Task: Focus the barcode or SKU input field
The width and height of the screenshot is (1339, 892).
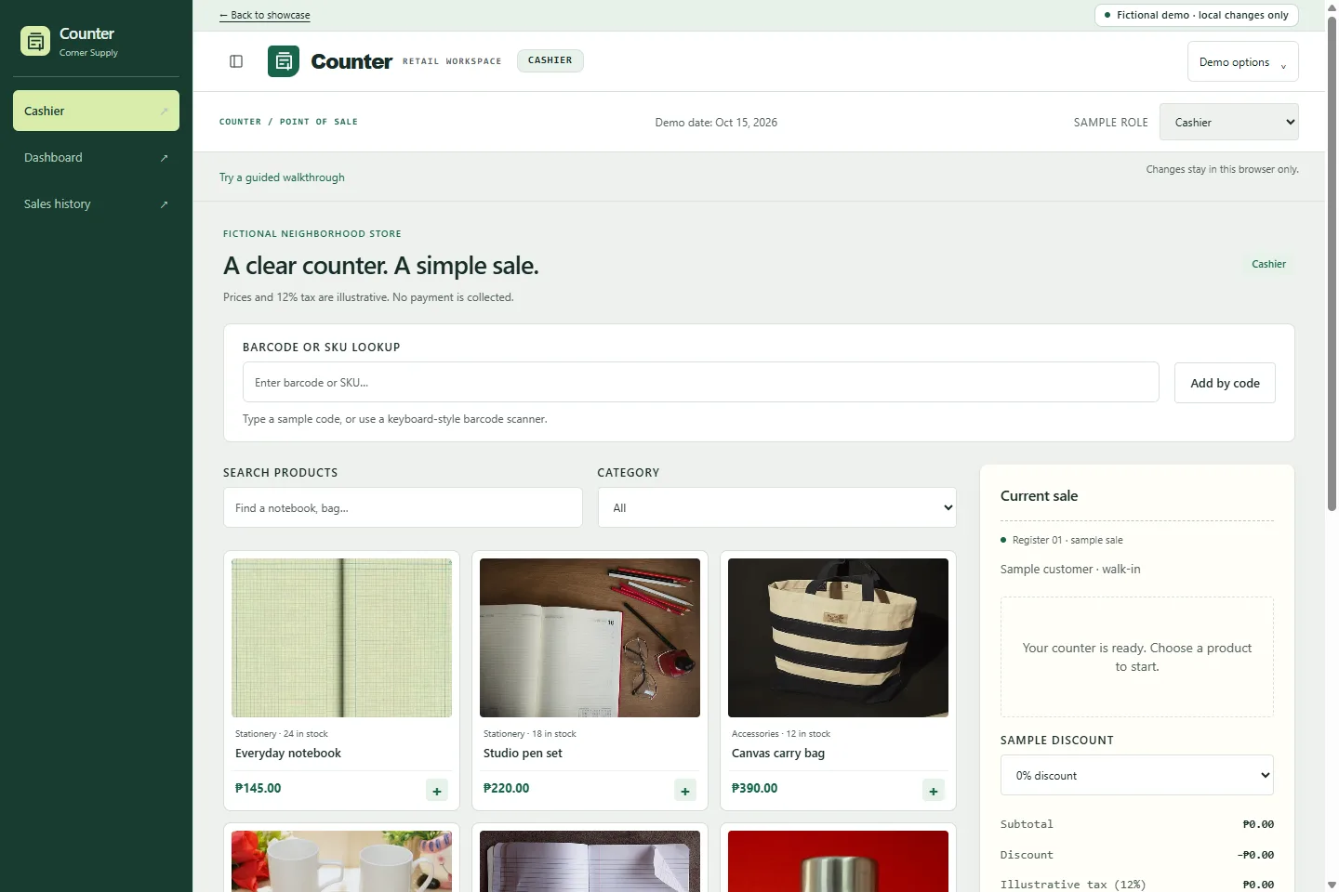Action: [x=700, y=382]
